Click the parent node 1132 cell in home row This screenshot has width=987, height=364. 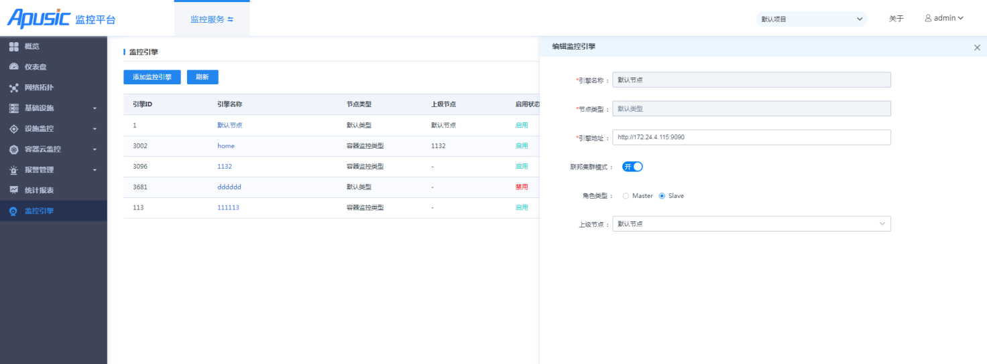[x=439, y=146]
